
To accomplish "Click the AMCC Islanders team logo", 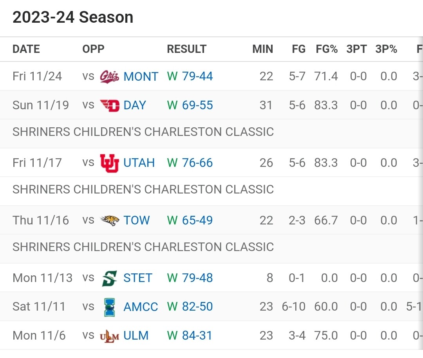I will [x=109, y=307].
